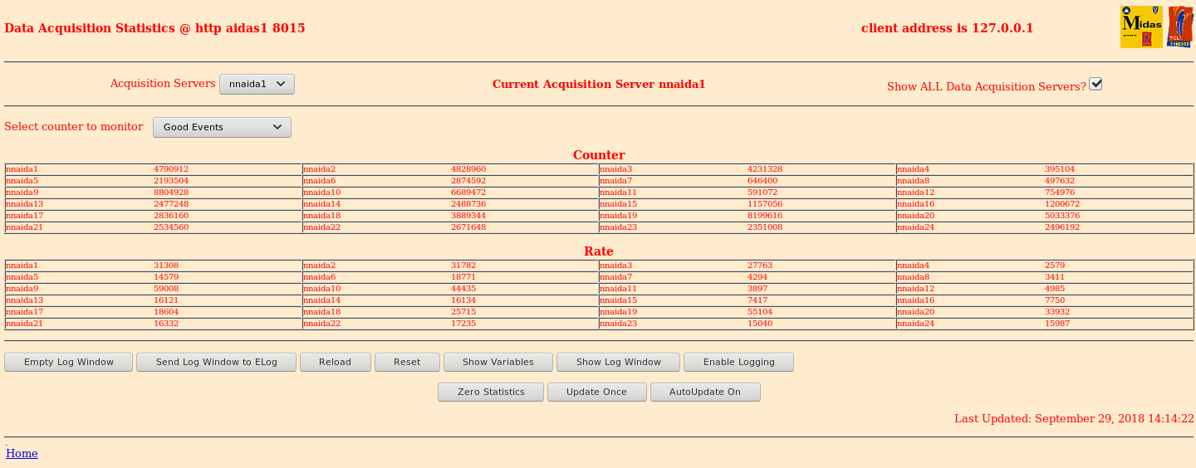This screenshot has width=1196, height=468.
Task: Click rate value 44435 for nnaida10
Action: 463,289
